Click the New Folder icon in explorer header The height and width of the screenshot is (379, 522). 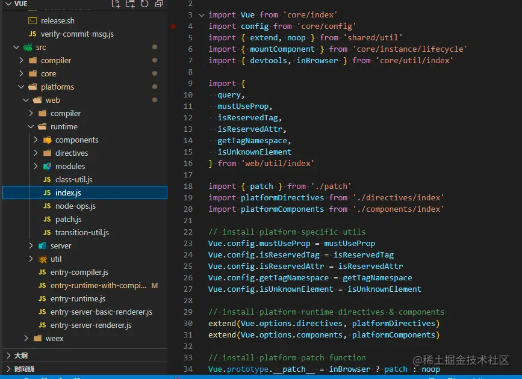[130, 4]
